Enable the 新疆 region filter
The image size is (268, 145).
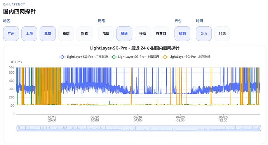pyautogui.click(x=84, y=34)
